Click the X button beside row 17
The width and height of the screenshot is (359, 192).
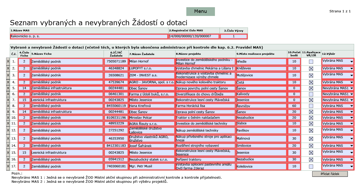click(x=8, y=166)
